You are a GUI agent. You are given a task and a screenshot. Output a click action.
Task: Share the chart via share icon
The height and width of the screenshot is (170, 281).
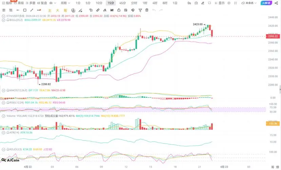(x=276, y=3)
